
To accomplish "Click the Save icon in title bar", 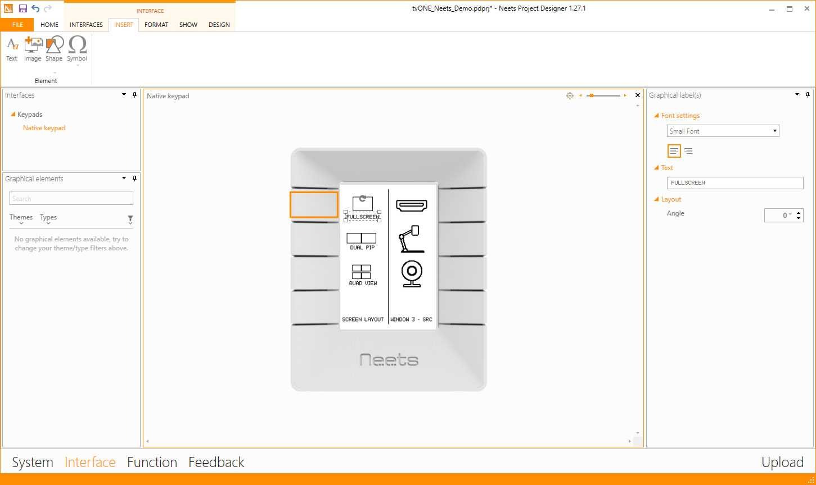I will tap(23, 8).
